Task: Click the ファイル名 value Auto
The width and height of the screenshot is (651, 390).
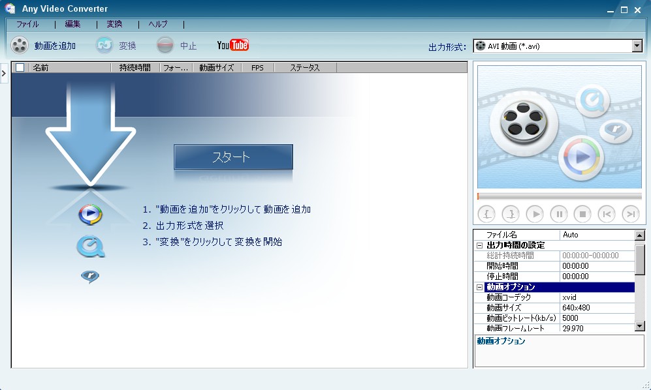Action: pos(597,235)
